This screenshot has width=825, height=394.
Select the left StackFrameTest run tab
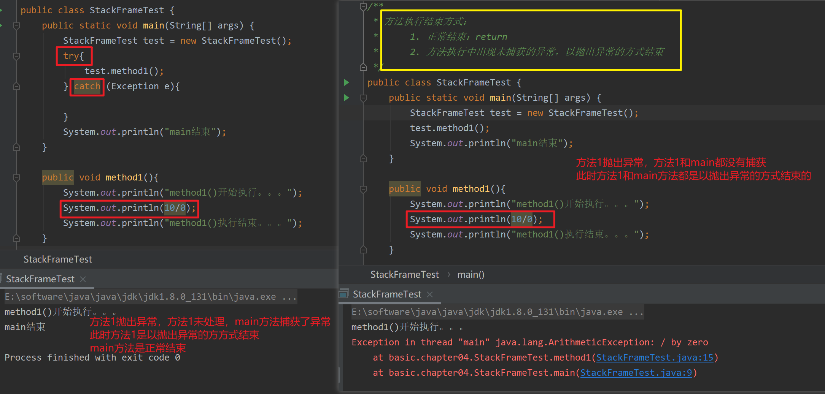[40, 279]
